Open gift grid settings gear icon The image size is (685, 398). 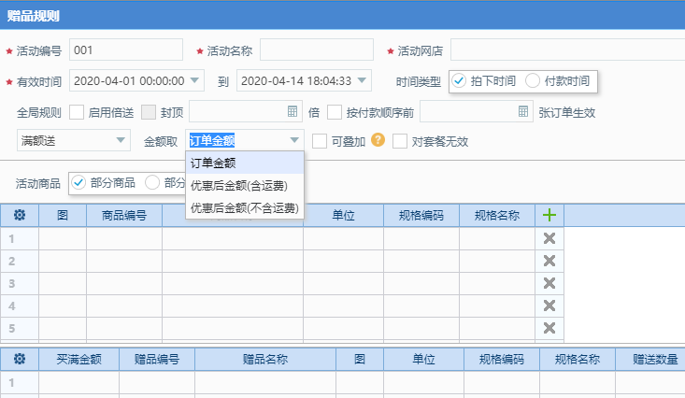(19, 358)
